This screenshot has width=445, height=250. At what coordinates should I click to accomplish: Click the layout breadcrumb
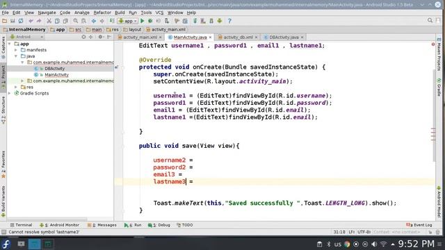point(132,29)
